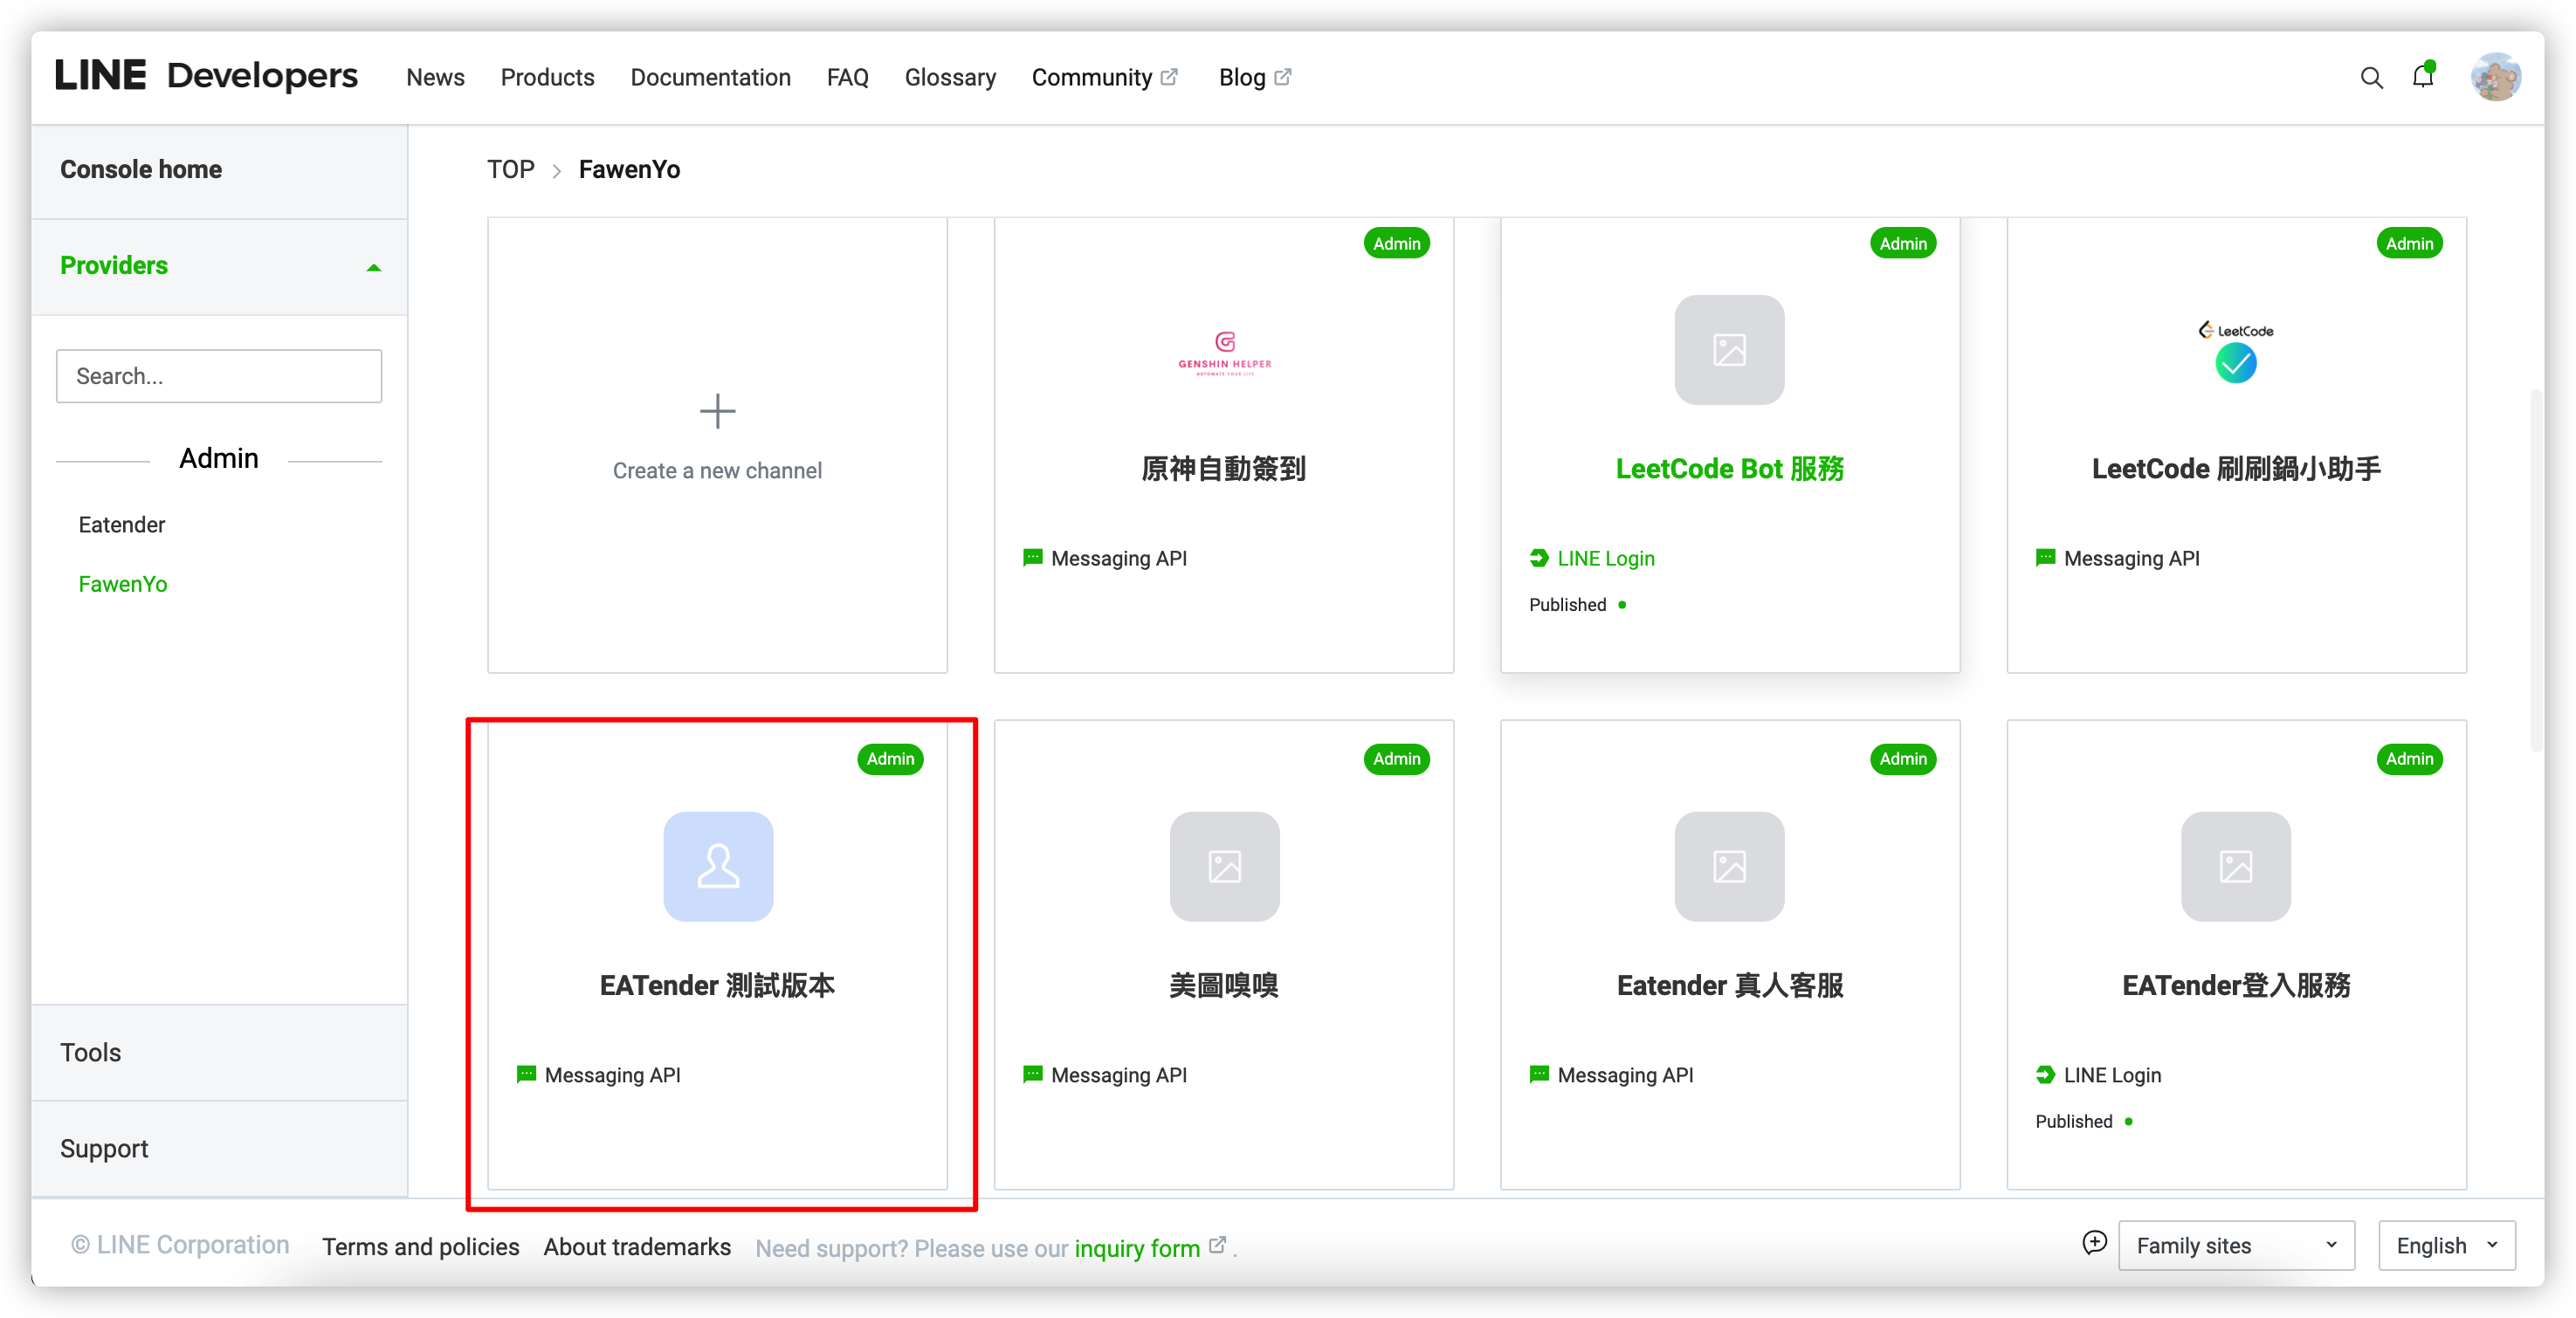Viewport: 2576px width, 1318px height.
Task: Open the Products menu item
Action: [x=547, y=78]
